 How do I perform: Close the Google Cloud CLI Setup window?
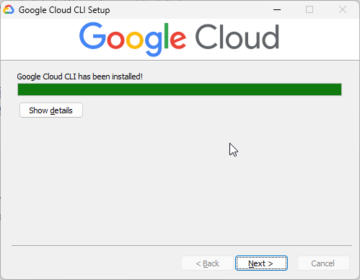343,9
